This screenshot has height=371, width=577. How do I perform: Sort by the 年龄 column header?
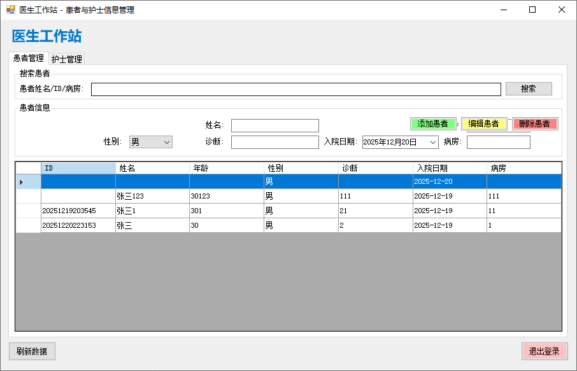click(227, 168)
